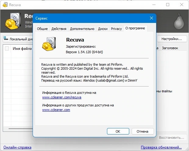189x151 pixels.
Task: Switch to the Общие tab
Action: click(x=42, y=29)
